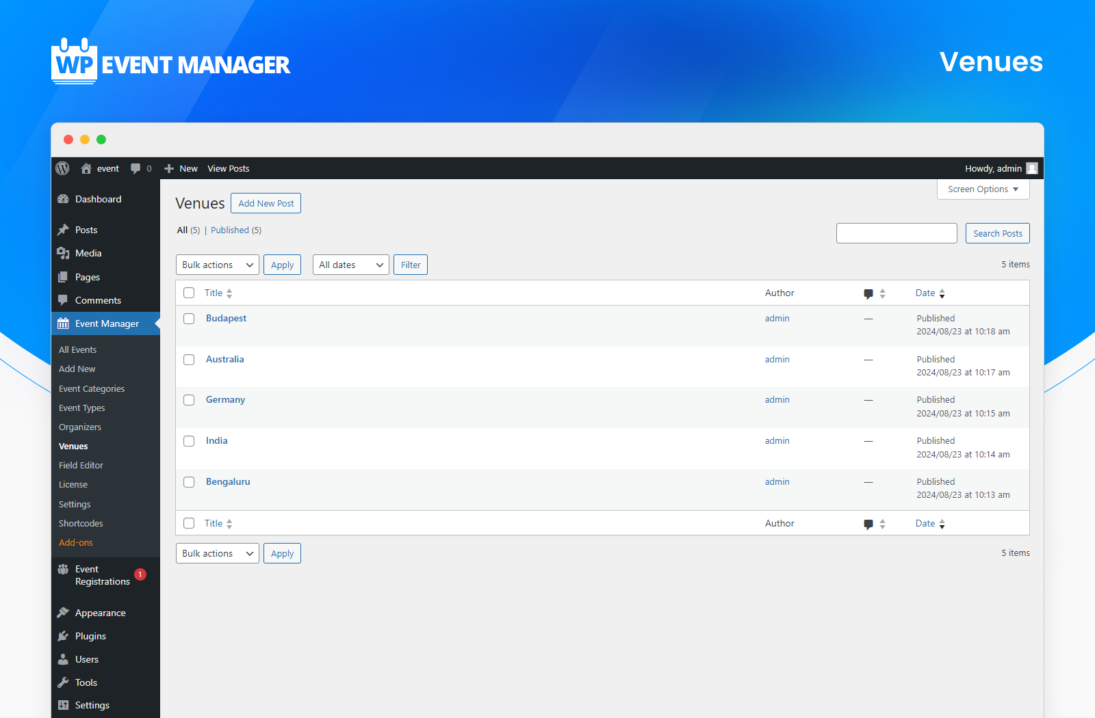Open Shortcodes submenu item
The image size is (1095, 718).
point(81,523)
